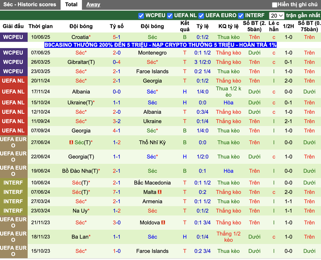Click the Thời gian column header
Image resolution: width=321 pixels, height=260 pixels.
(x=41, y=26)
